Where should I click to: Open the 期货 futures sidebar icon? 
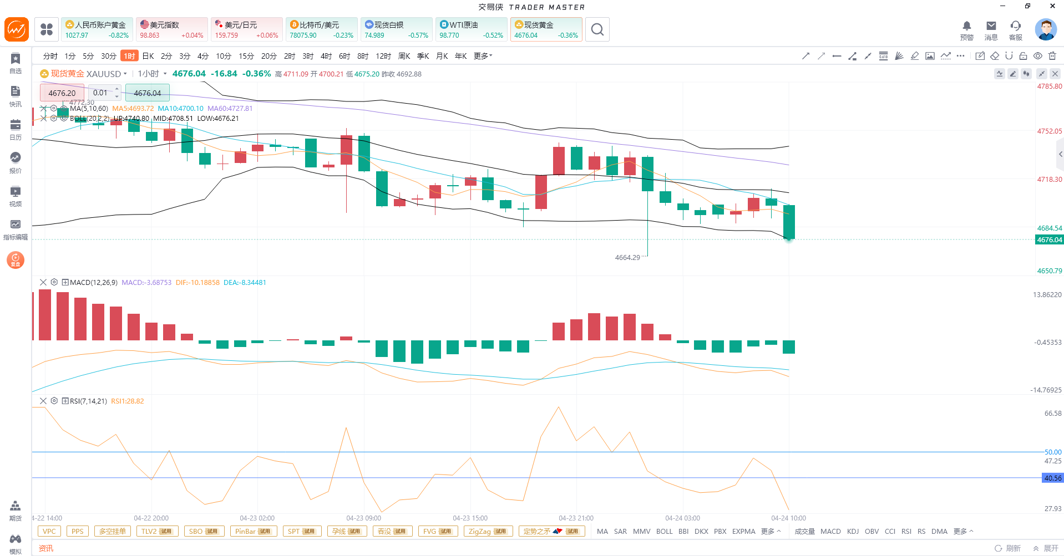(16, 511)
